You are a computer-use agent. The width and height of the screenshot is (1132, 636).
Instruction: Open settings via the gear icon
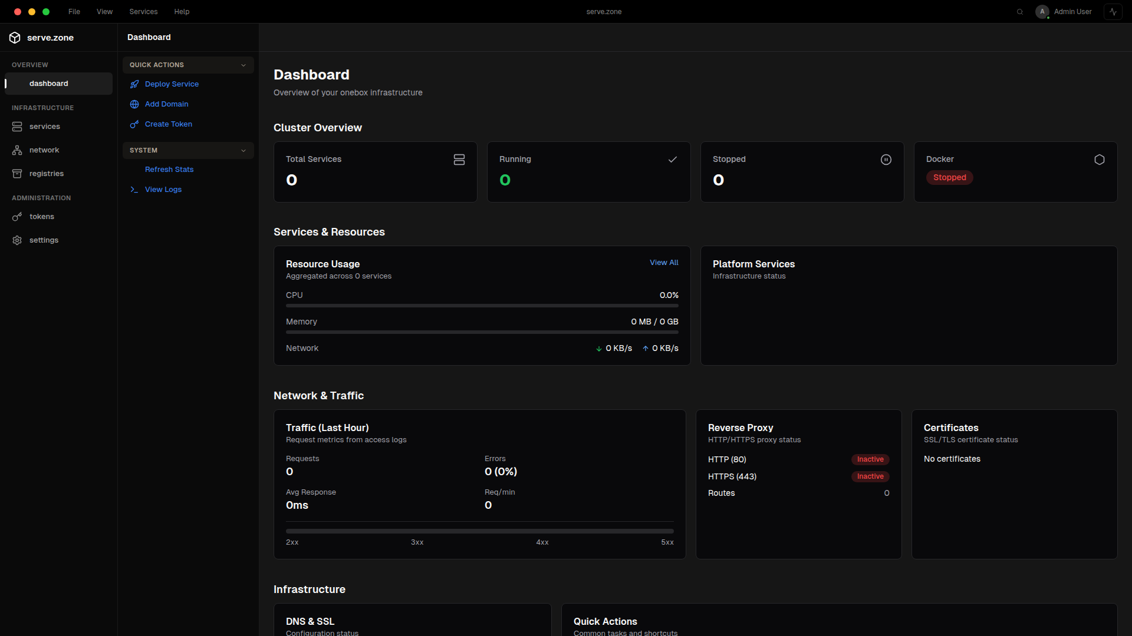[x=17, y=240]
